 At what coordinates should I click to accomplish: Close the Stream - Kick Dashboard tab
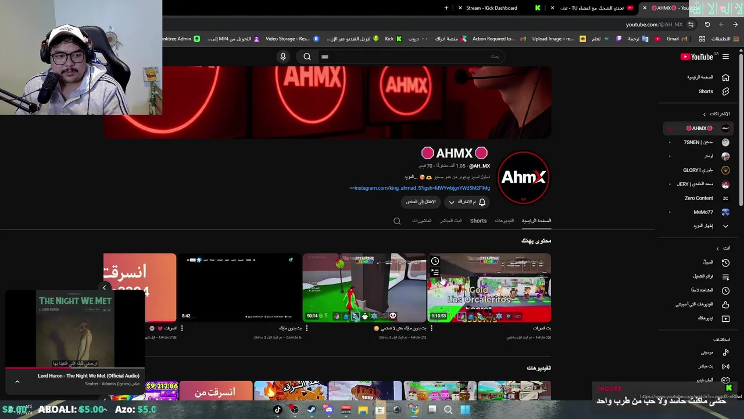click(460, 8)
